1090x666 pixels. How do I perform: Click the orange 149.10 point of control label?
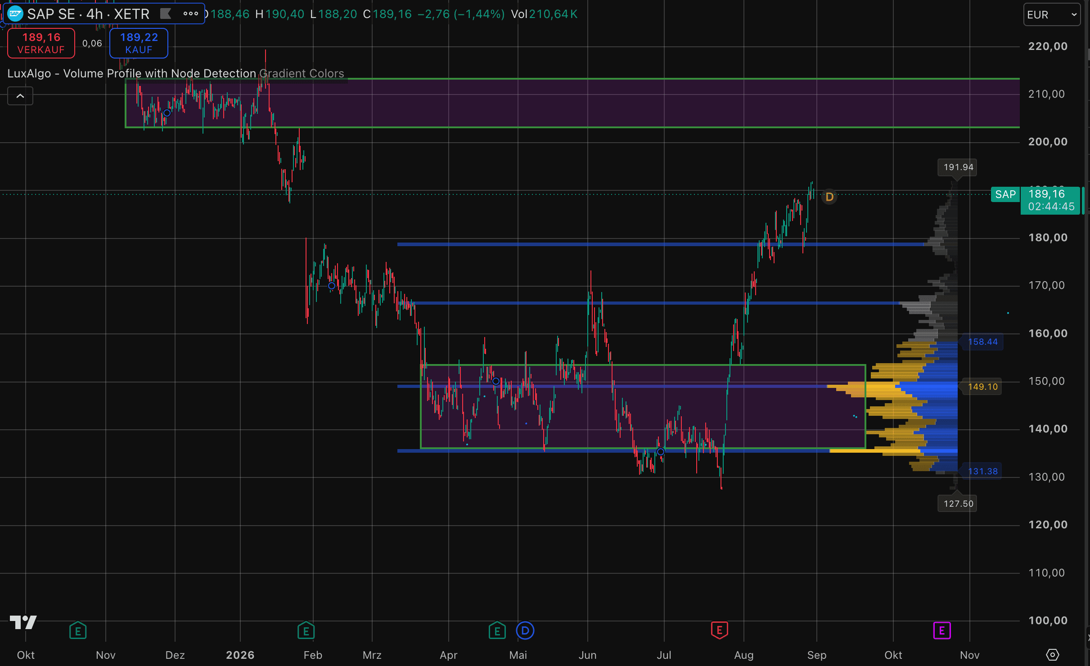click(982, 387)
